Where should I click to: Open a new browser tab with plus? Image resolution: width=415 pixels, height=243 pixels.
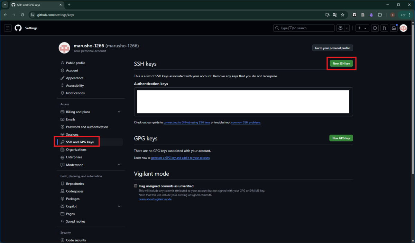(x=69, y=5)
